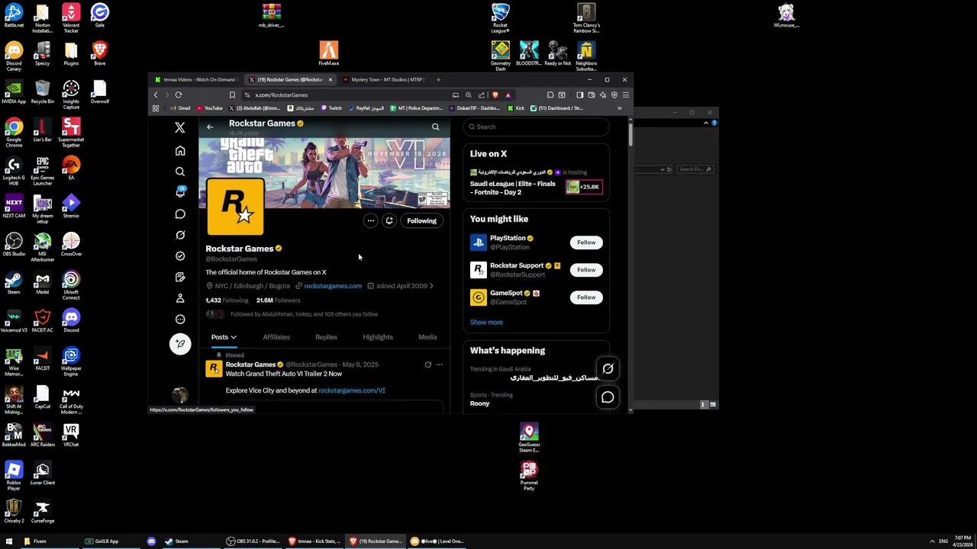
Task: Open Grok icon in X sidebar
Action: 180,235
